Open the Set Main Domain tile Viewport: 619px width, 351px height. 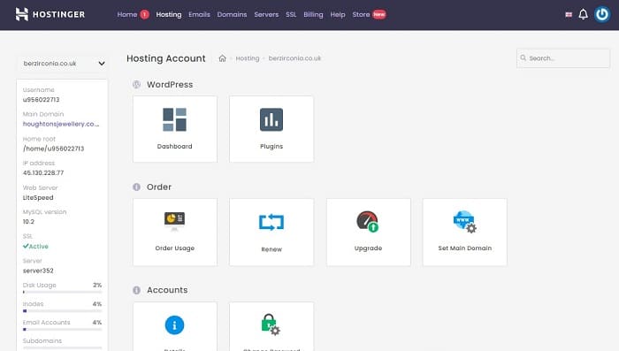(x=464, y=233)
